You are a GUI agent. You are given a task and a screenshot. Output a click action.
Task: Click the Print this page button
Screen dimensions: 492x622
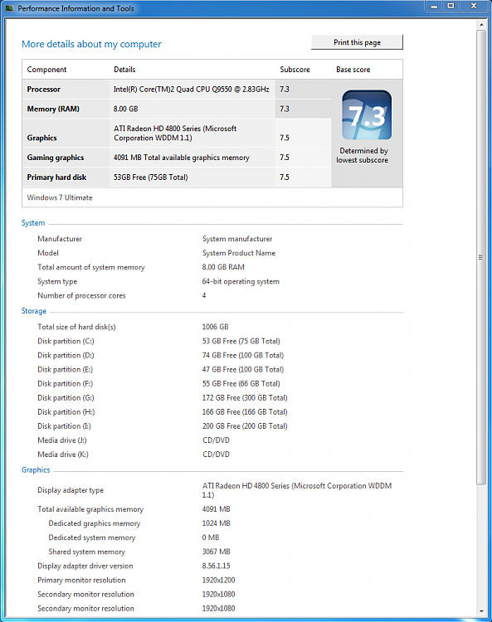[x=357, y=42]
